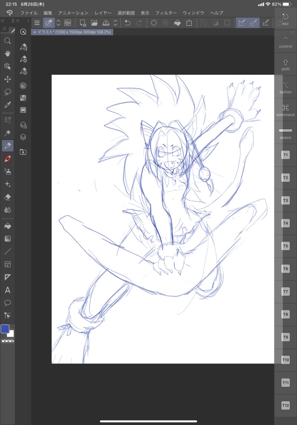Open the ファイル menu

coord(29,13)
